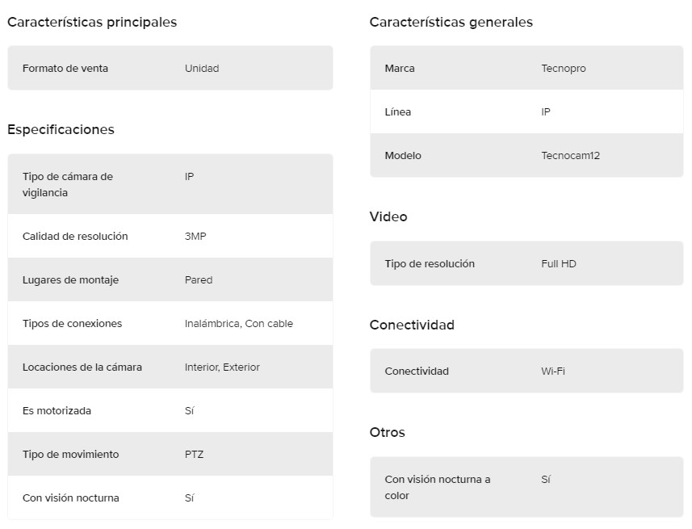Screen dimensions: 692x529
Task: Click the '3MP' resolution value
Action: 196,237
